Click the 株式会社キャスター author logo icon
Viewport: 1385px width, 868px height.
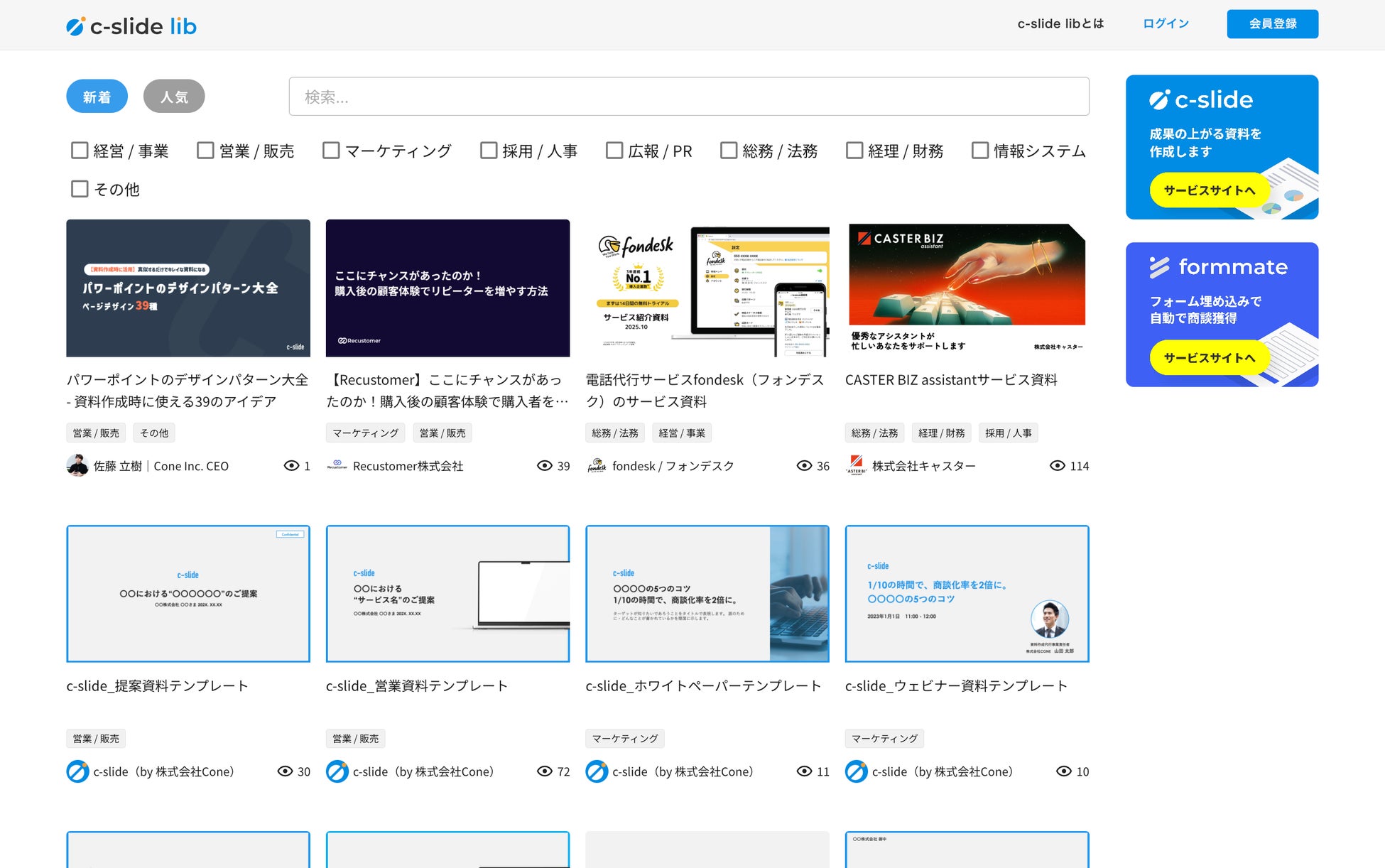(x=857, y=466)
